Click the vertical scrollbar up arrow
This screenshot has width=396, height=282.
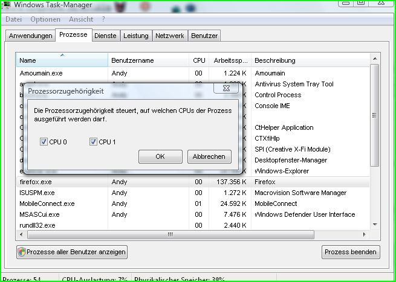tap(375, 59)
